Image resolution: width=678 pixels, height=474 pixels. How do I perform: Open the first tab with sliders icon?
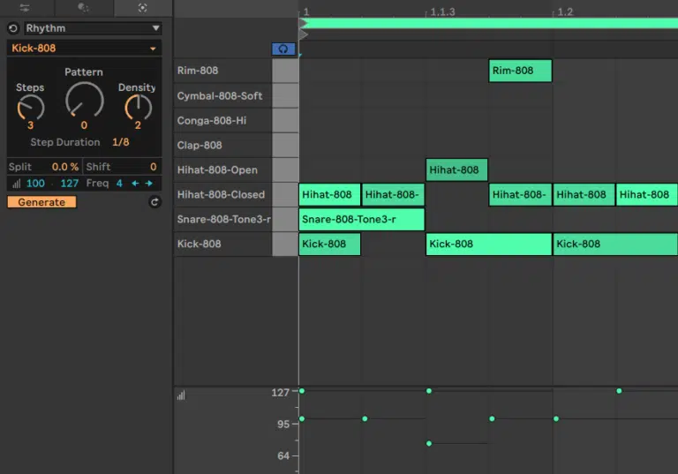coord(25,8)
